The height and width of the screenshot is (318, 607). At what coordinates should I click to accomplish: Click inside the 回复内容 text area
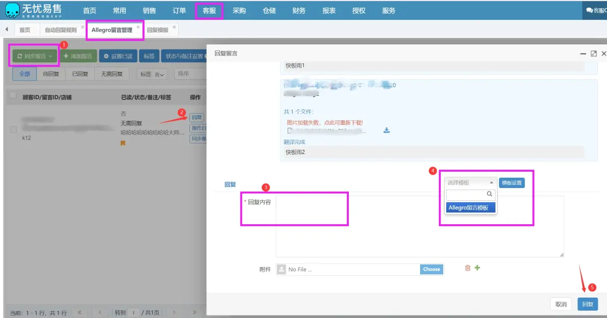(x=420, y=226)
